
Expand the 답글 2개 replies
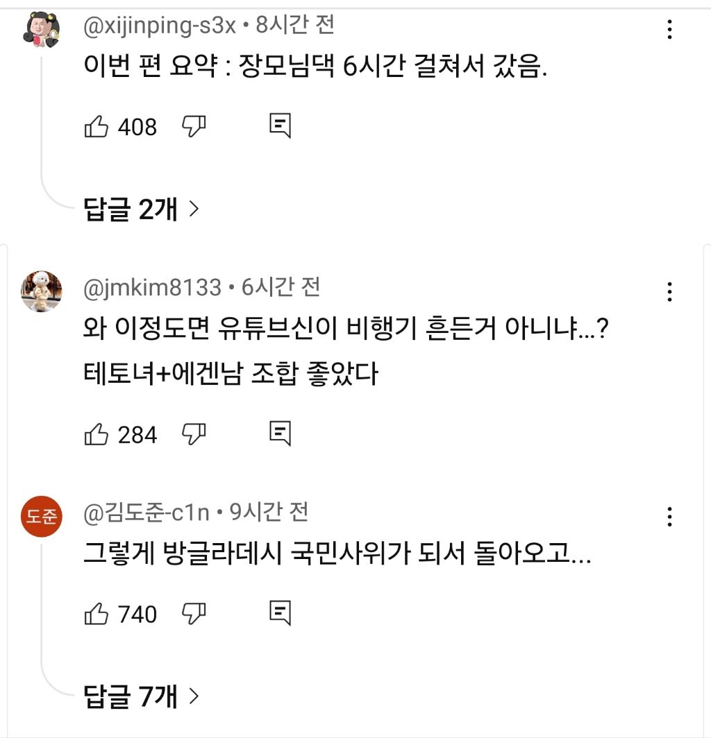click(141, 209)
